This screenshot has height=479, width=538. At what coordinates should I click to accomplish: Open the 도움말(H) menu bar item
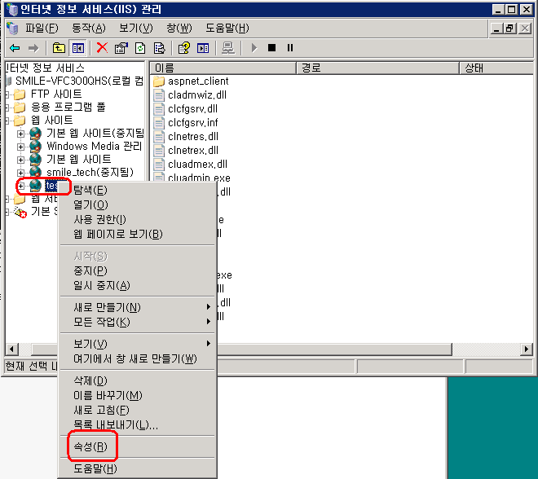[x=227, y=29]
